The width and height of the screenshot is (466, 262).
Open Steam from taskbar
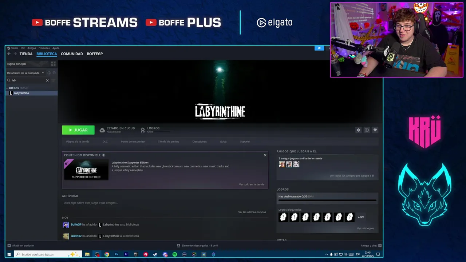click(x=155, y=254)
